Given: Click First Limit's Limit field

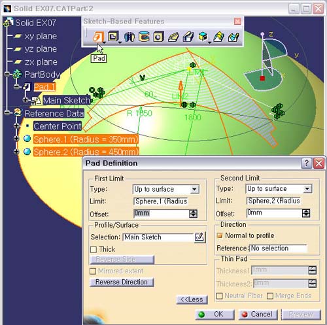Looking at the screenshot, I should coord(161,201).
